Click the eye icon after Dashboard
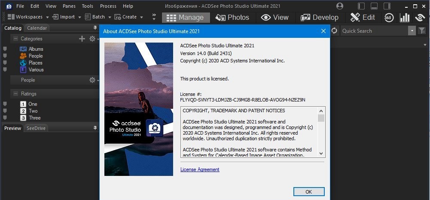Image resolution: width=430 pixels, height=200 pixels. pyautogui.click(x=420, y=18)
